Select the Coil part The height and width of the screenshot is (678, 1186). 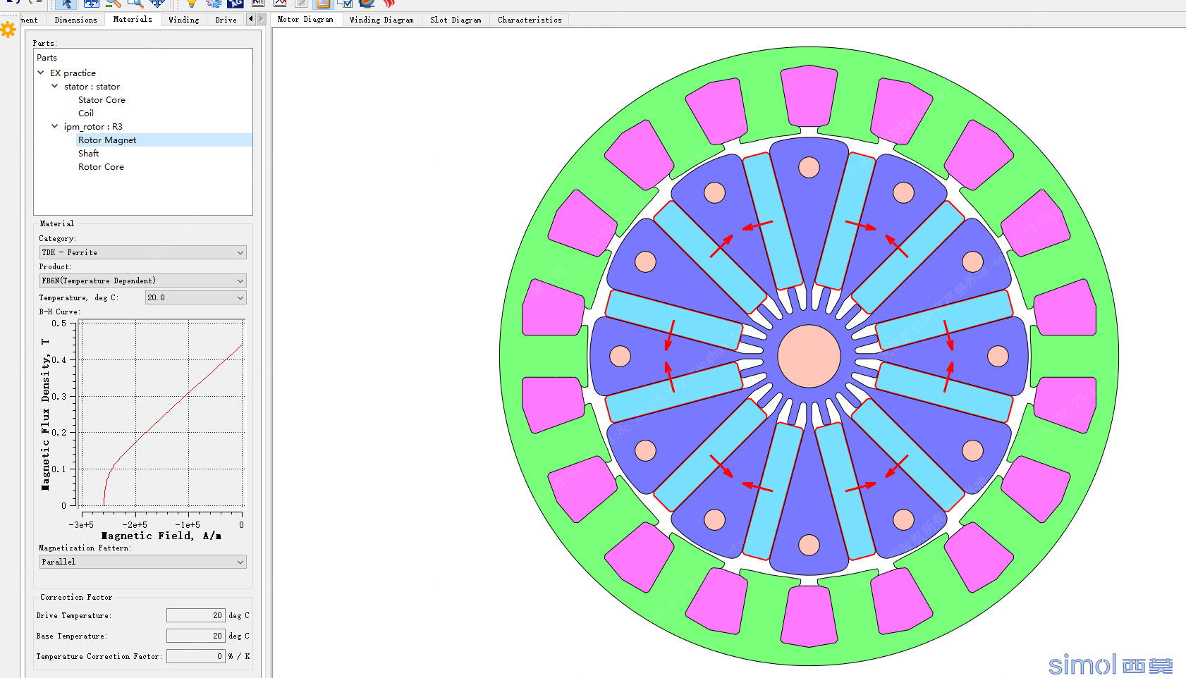(x=86, y=113)
